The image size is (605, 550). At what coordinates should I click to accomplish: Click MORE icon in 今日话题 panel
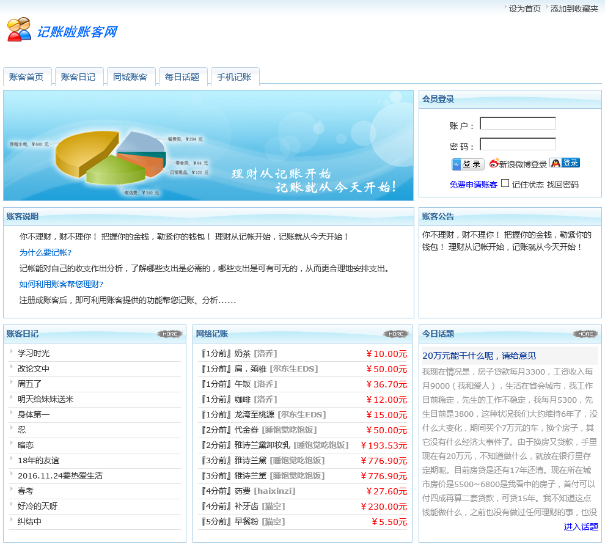coord(585,334)
